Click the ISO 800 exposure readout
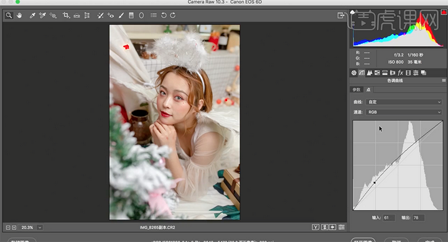 pos(396,62)
